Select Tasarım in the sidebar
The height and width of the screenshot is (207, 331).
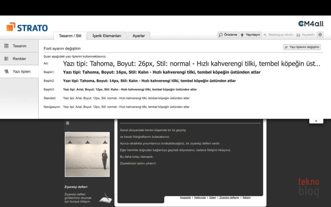pos(19,46)
